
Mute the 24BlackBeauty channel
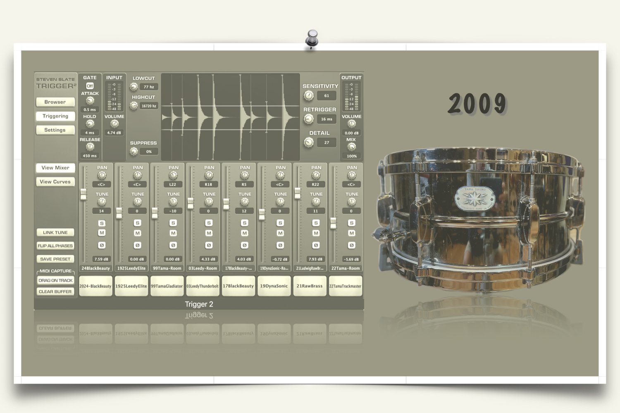point(102,233)
